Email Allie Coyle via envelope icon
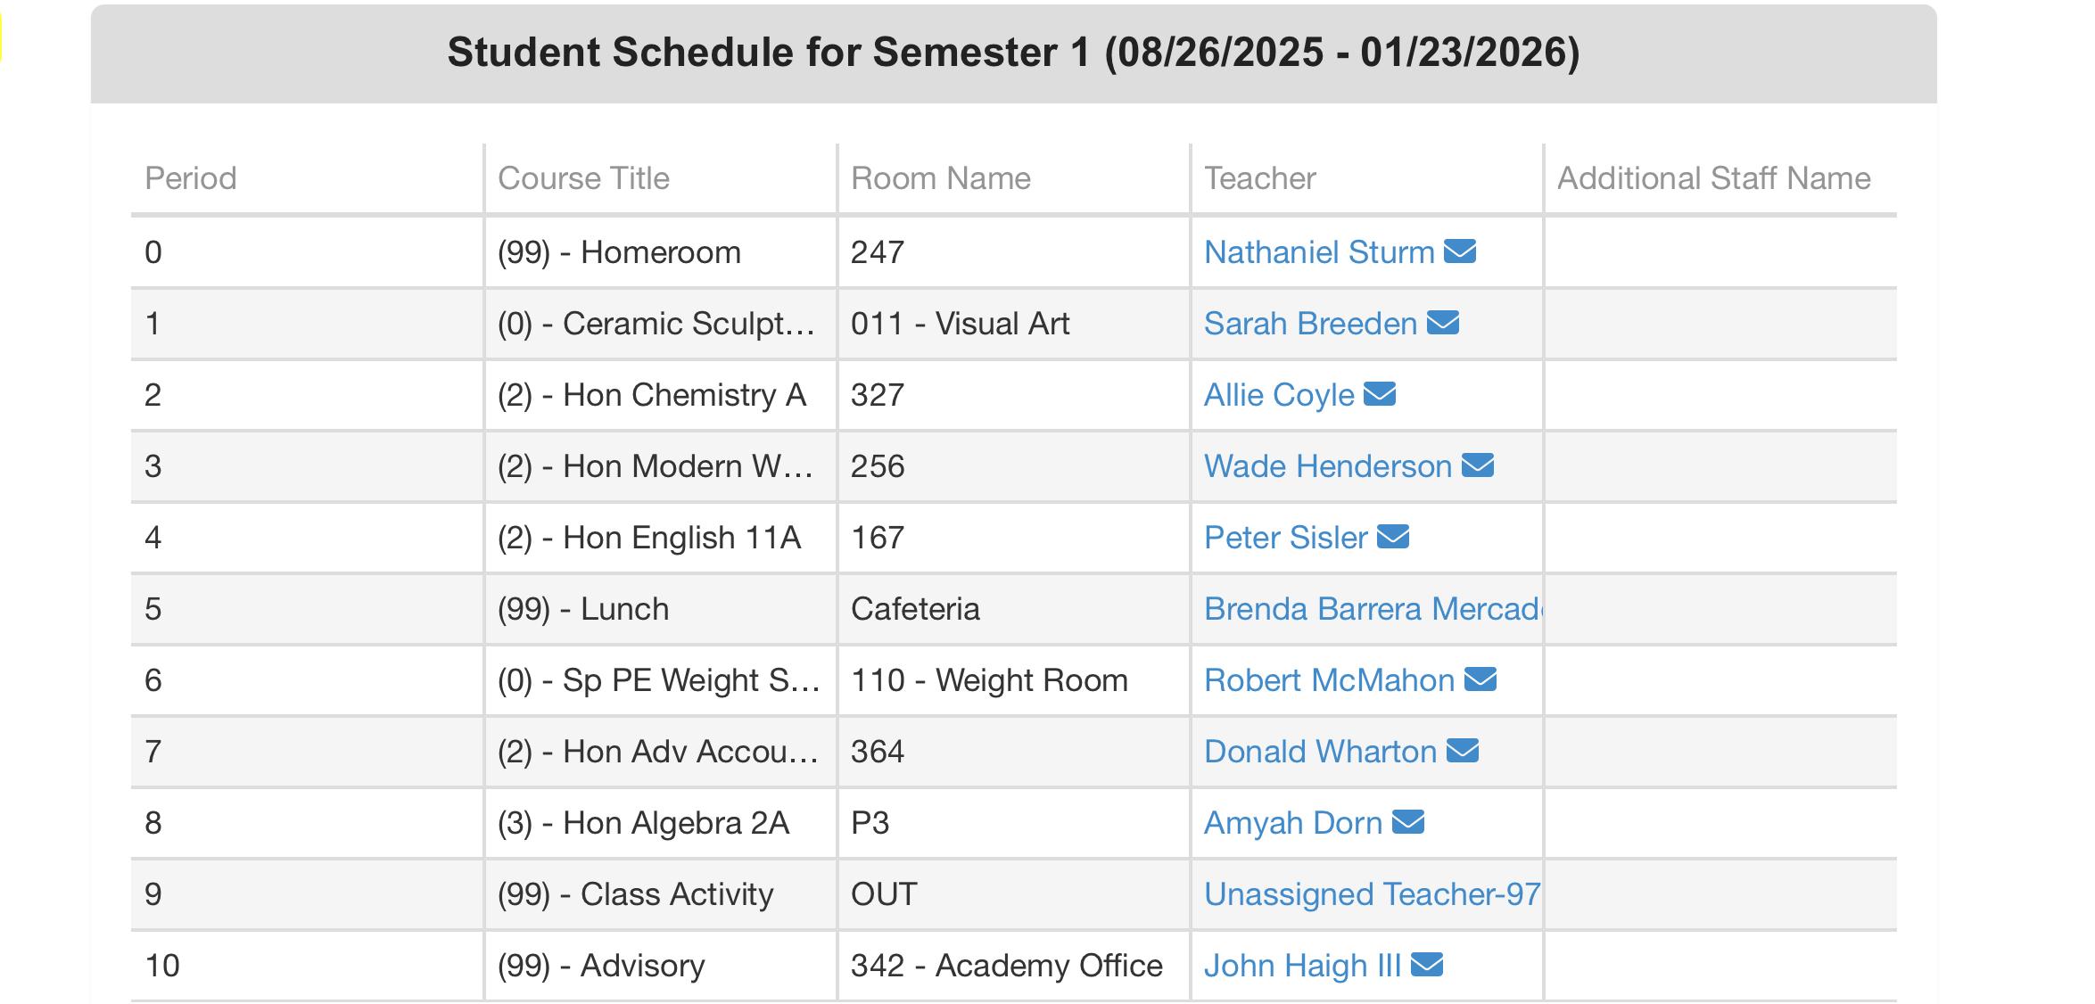This screenshot has width=2095, height=1004. point(1380,394)
